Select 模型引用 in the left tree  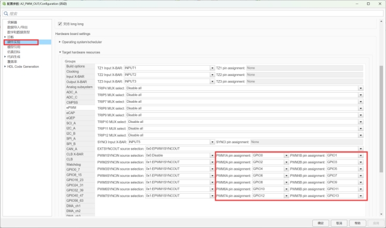[x=14, y=47]
